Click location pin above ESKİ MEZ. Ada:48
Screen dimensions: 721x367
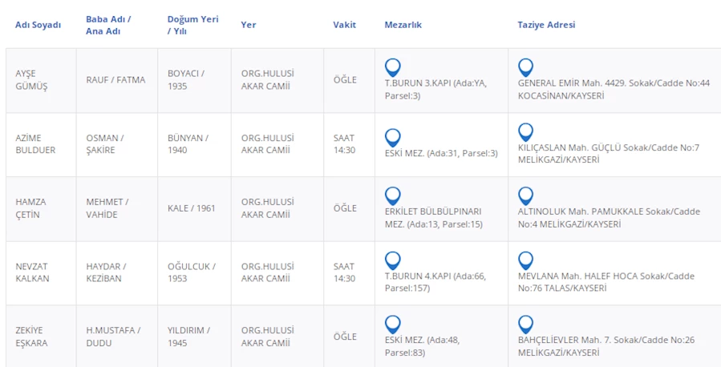point(392,325)
